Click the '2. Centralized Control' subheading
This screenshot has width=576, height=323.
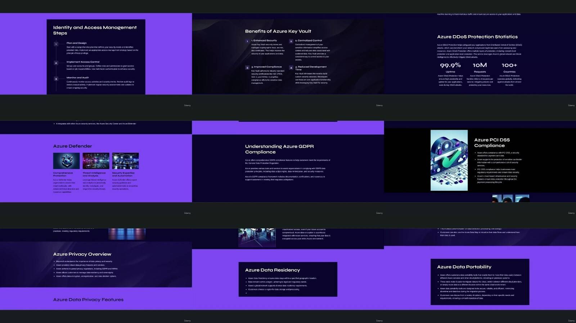[309, 41]
